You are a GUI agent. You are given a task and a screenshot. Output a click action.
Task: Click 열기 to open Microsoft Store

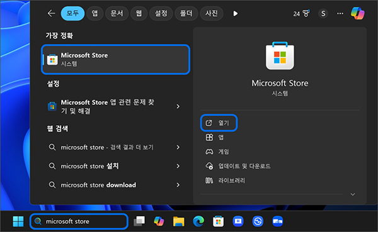click(x=219, y=123)
